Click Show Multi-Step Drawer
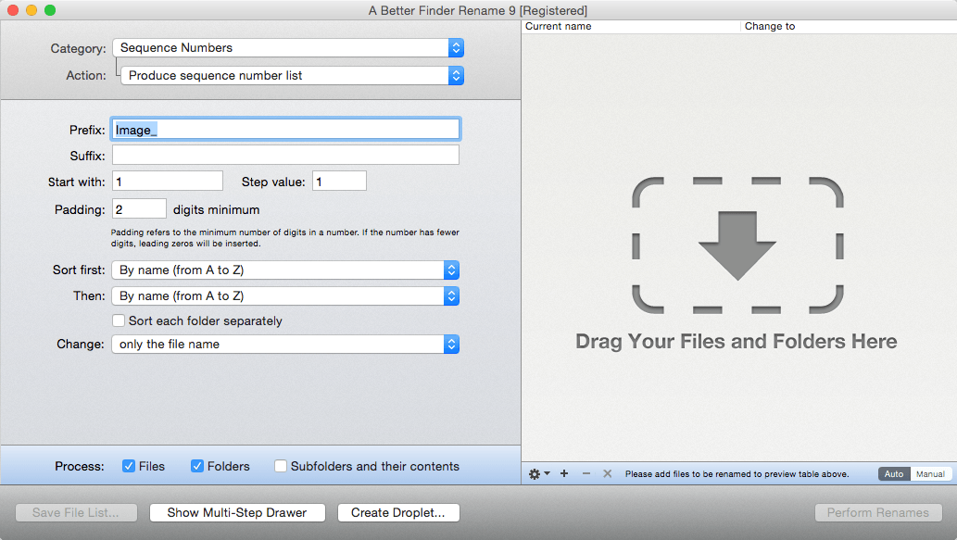 237,512
